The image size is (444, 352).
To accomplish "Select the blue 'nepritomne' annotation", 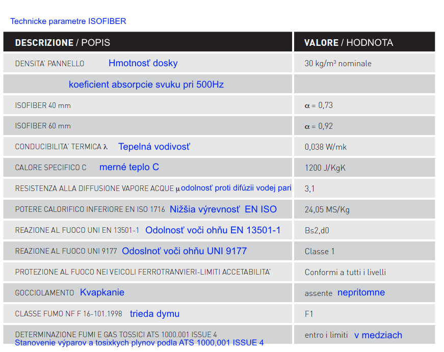I will pos(361,292).
